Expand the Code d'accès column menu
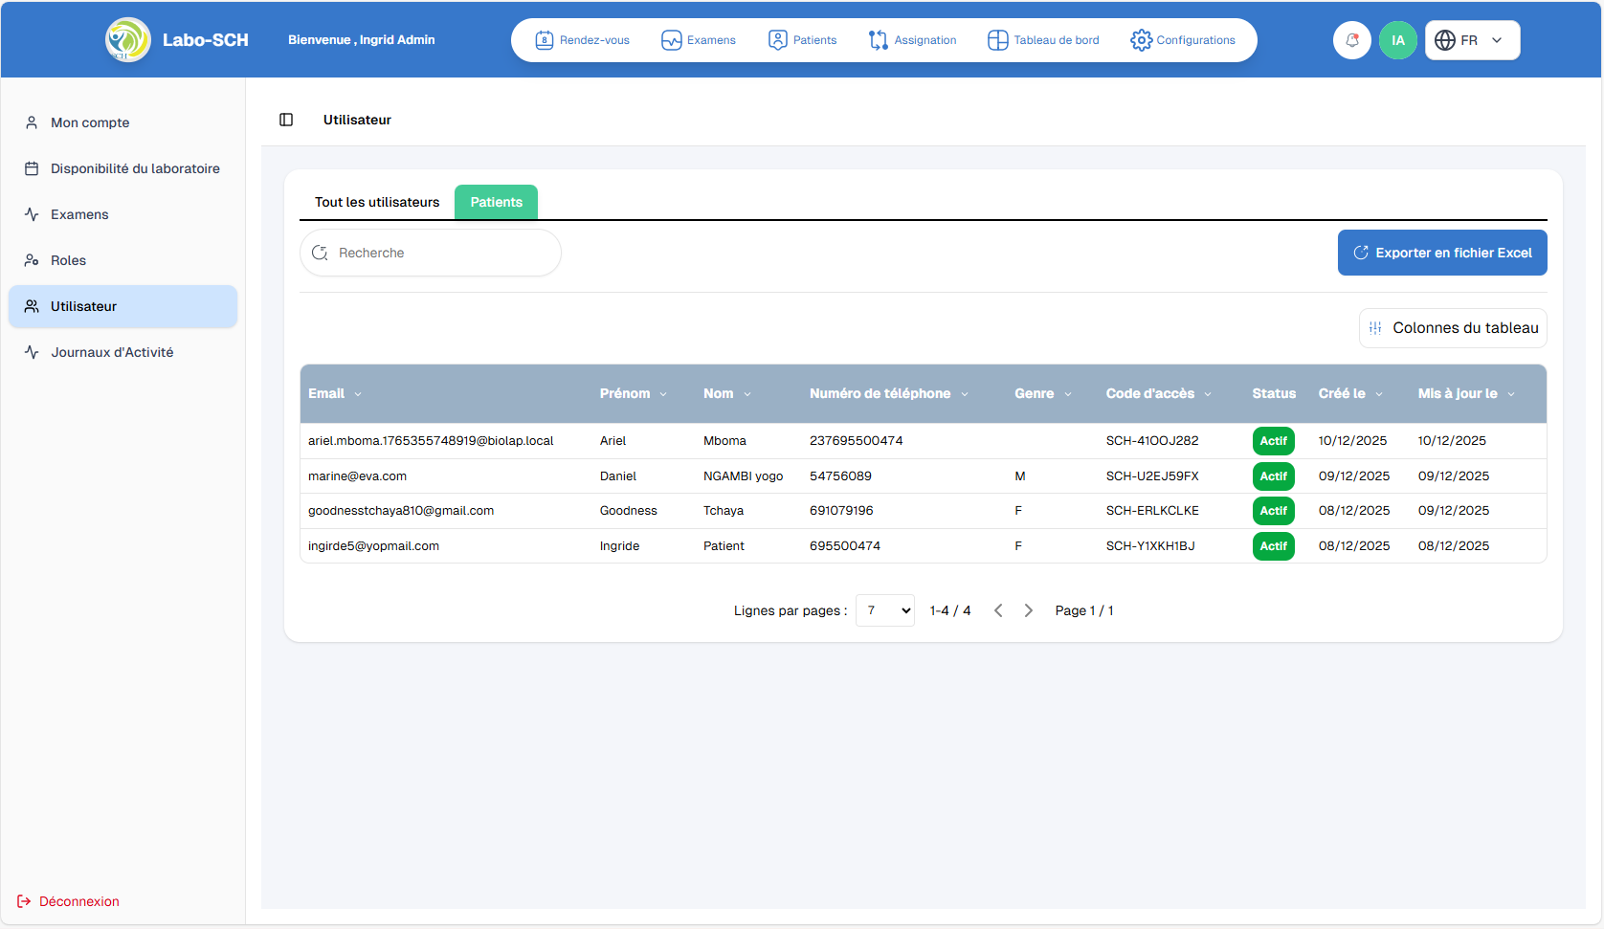Viewport: 1604px width, 929px height. click(1208, 394)
